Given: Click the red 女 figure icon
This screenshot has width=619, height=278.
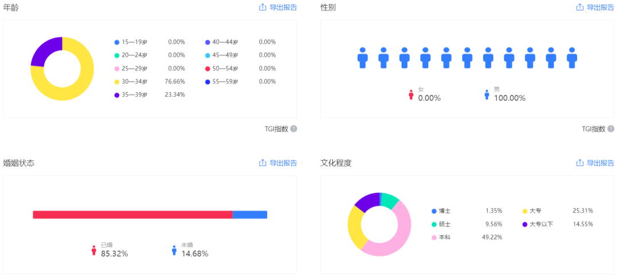Looking at the screenshot, I should pos(411,95).
